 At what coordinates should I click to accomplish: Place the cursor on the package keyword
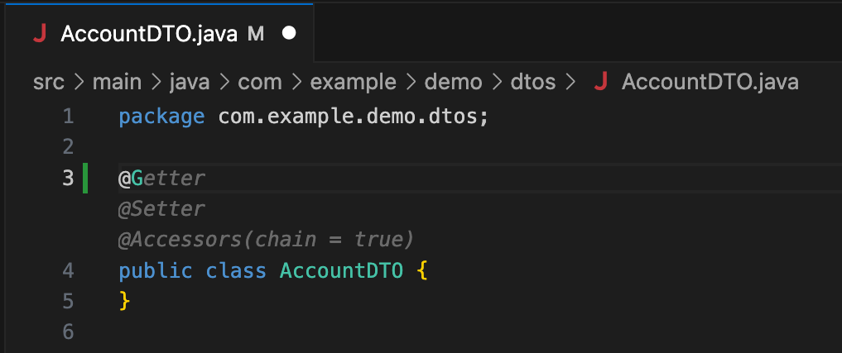[161, 116]
